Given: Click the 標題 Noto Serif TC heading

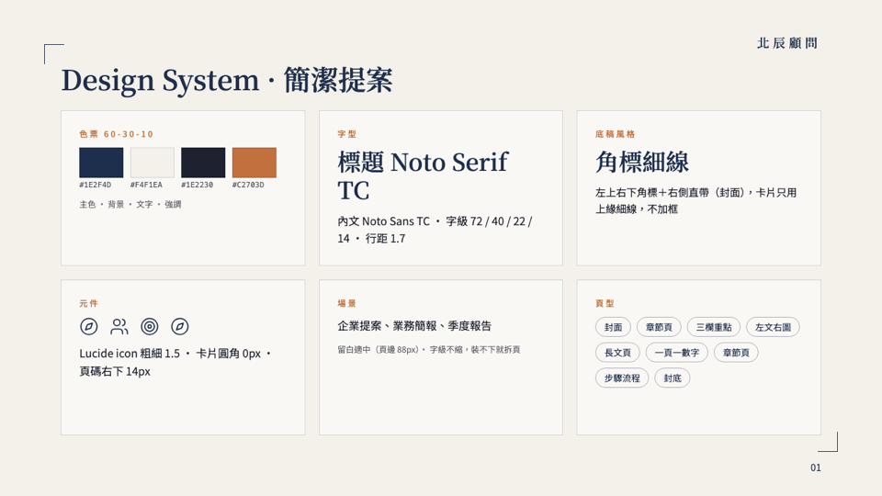Looking at the screenshot, I should click(x=423, y=176).
